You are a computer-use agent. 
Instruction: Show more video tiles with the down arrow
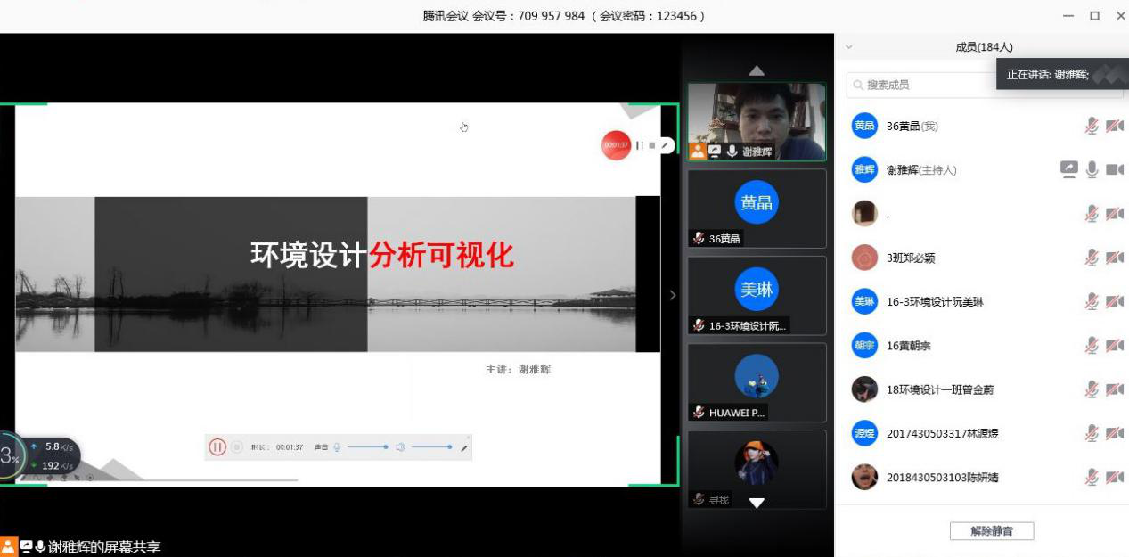click(757, 503)
